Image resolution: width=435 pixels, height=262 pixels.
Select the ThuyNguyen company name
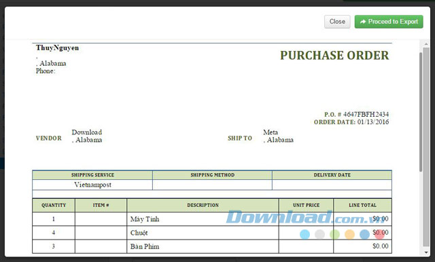pos(57,48)
